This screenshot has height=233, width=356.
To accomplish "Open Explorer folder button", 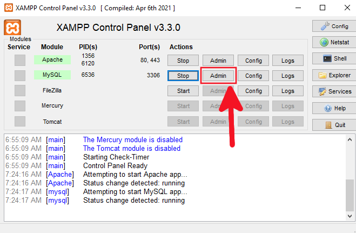I will [x=334, y=75].
